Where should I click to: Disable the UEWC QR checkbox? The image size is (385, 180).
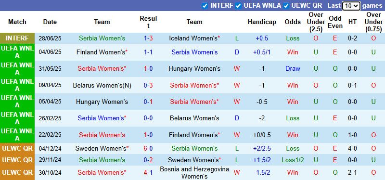click(x=286, y=6)
